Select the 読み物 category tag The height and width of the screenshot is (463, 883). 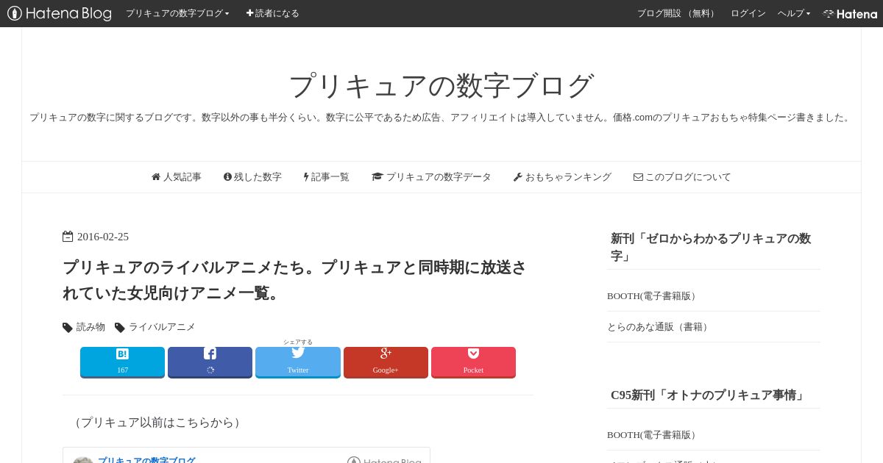coord(91,327)
